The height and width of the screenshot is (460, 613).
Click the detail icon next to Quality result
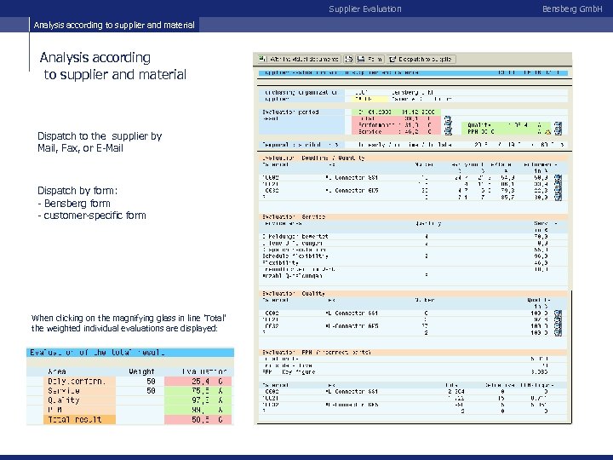(x=559, y=125)
